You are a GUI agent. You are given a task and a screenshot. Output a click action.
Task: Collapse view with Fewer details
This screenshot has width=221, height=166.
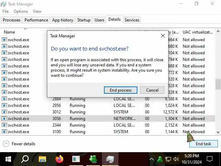19,144
